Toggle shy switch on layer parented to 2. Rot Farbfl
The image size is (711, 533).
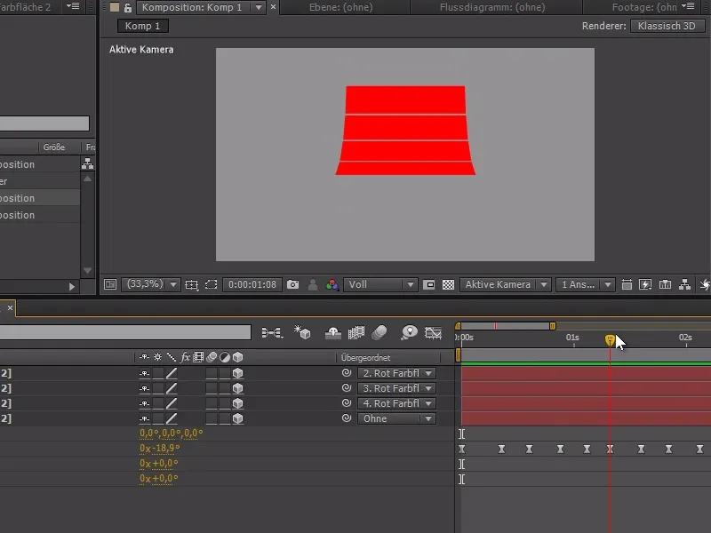145,373
